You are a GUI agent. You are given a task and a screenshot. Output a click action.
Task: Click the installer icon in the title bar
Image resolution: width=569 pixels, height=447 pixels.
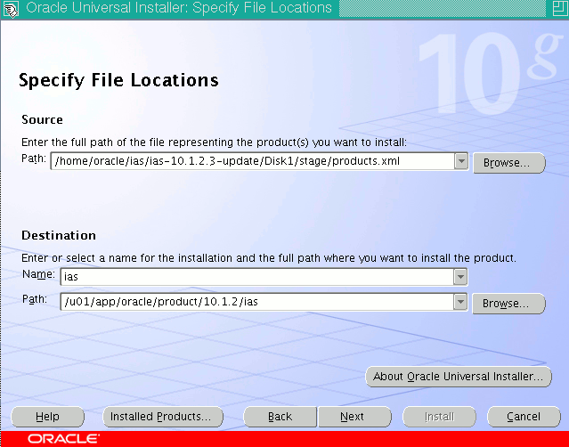coord(11,9)
